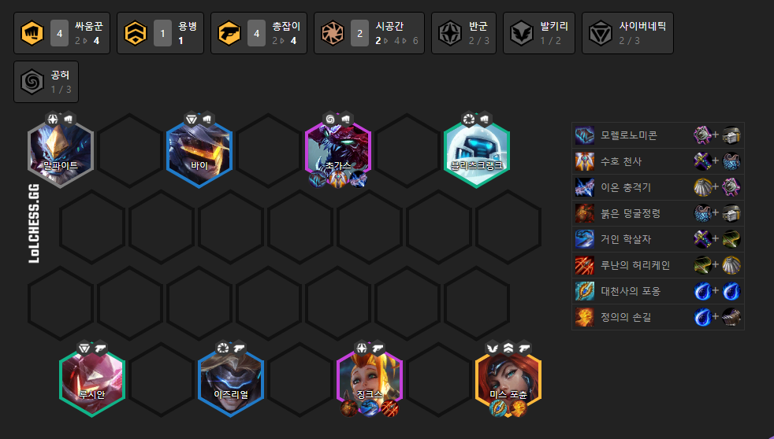Click the 블리츠크랭크 champion portrait
The image size is (774, 439).
point(476,150)
